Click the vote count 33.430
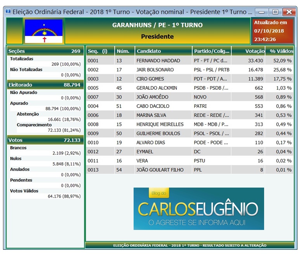 [x=256, y=61]
